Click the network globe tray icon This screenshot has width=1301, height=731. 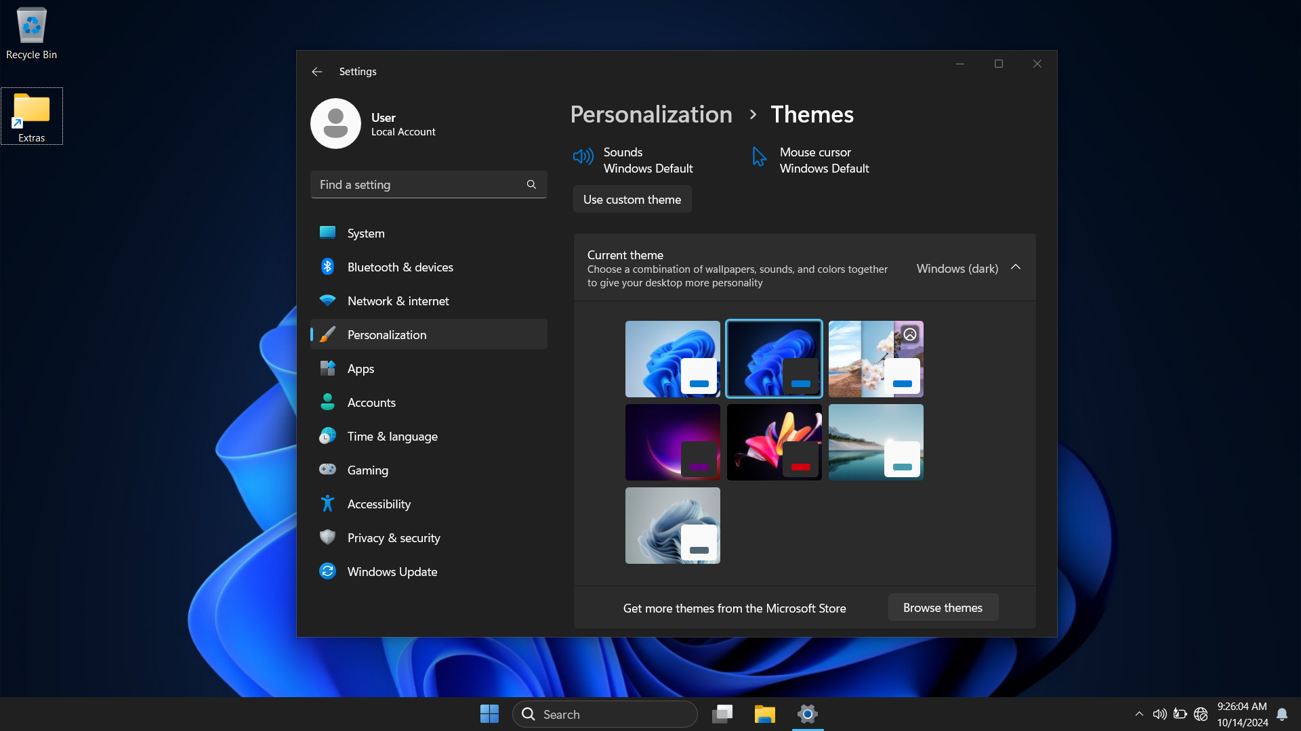coord(1201,714)
